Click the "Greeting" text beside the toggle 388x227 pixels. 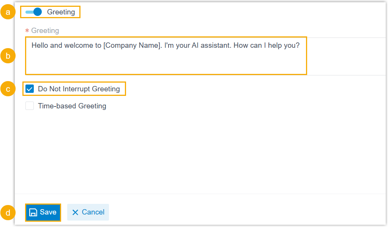click(61, 12)
